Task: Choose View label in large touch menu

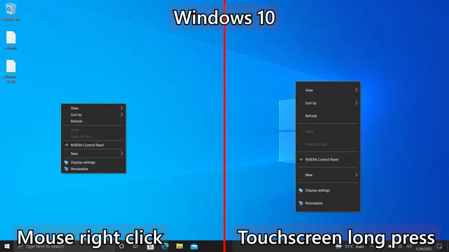Action: 309,90
